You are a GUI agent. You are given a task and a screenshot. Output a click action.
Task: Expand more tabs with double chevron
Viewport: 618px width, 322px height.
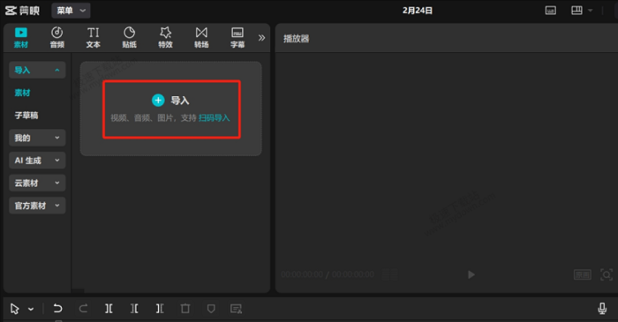[261, 38]
